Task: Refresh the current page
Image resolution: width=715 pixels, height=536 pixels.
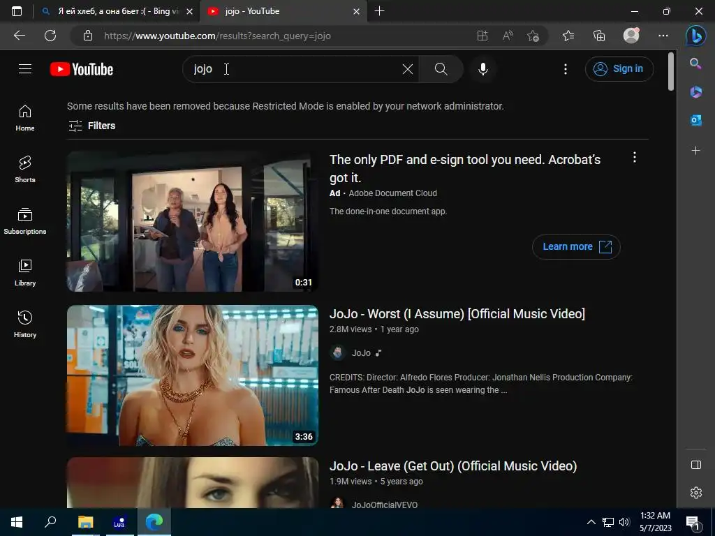Action: pos(50,36)
